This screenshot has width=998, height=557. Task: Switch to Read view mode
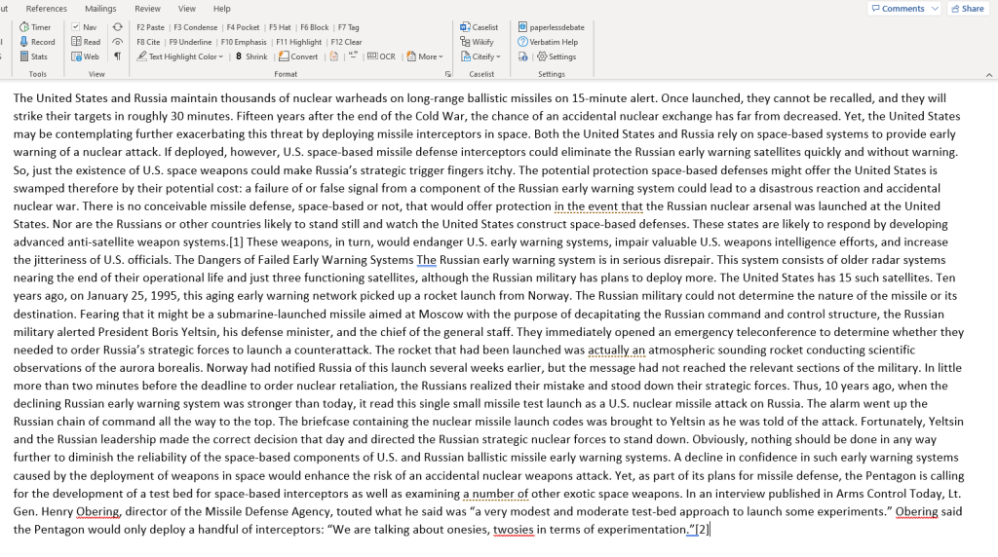(86, 42)
